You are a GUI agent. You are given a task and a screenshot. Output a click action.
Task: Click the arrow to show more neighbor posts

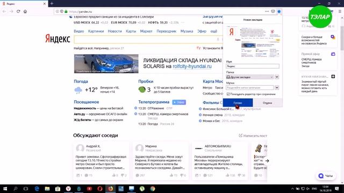tap(267, 161)
